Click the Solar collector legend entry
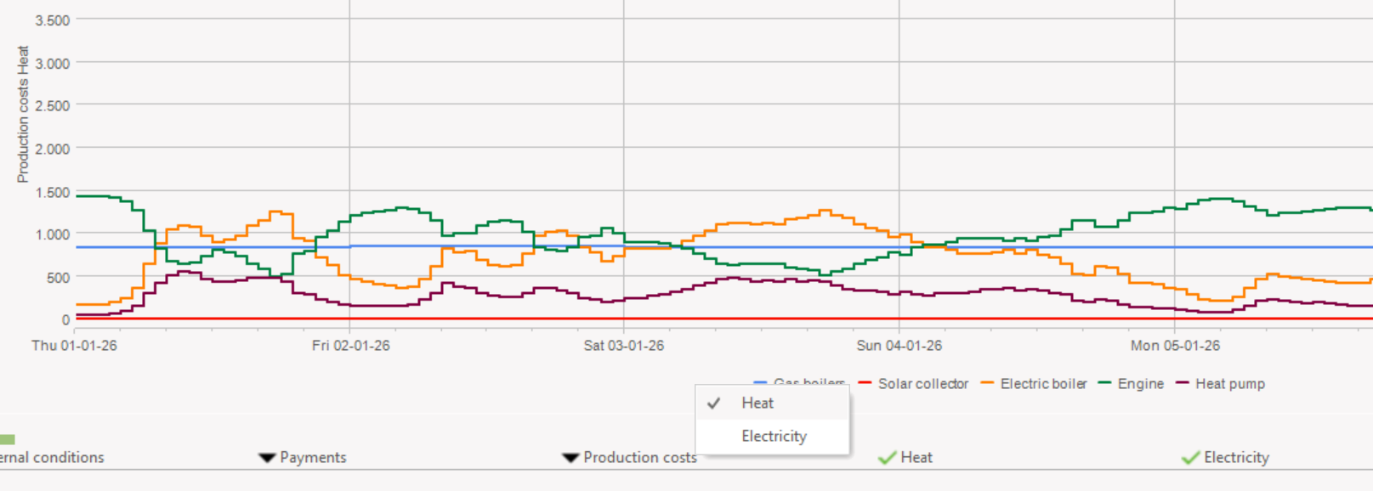This screenshot has width=1373, height=491. click(913, 384)
